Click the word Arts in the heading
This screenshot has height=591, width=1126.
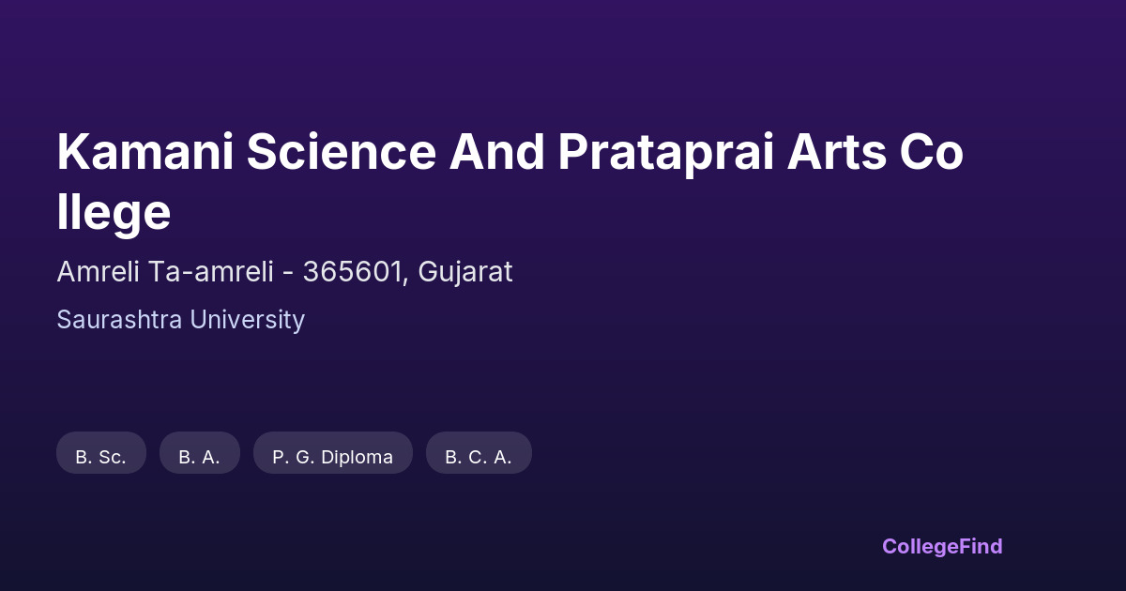click(x=836, y=153)
